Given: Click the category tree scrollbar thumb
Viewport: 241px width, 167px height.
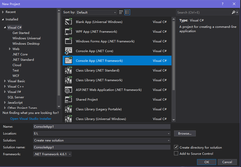Looking at the screenshot, I should 59,54.
